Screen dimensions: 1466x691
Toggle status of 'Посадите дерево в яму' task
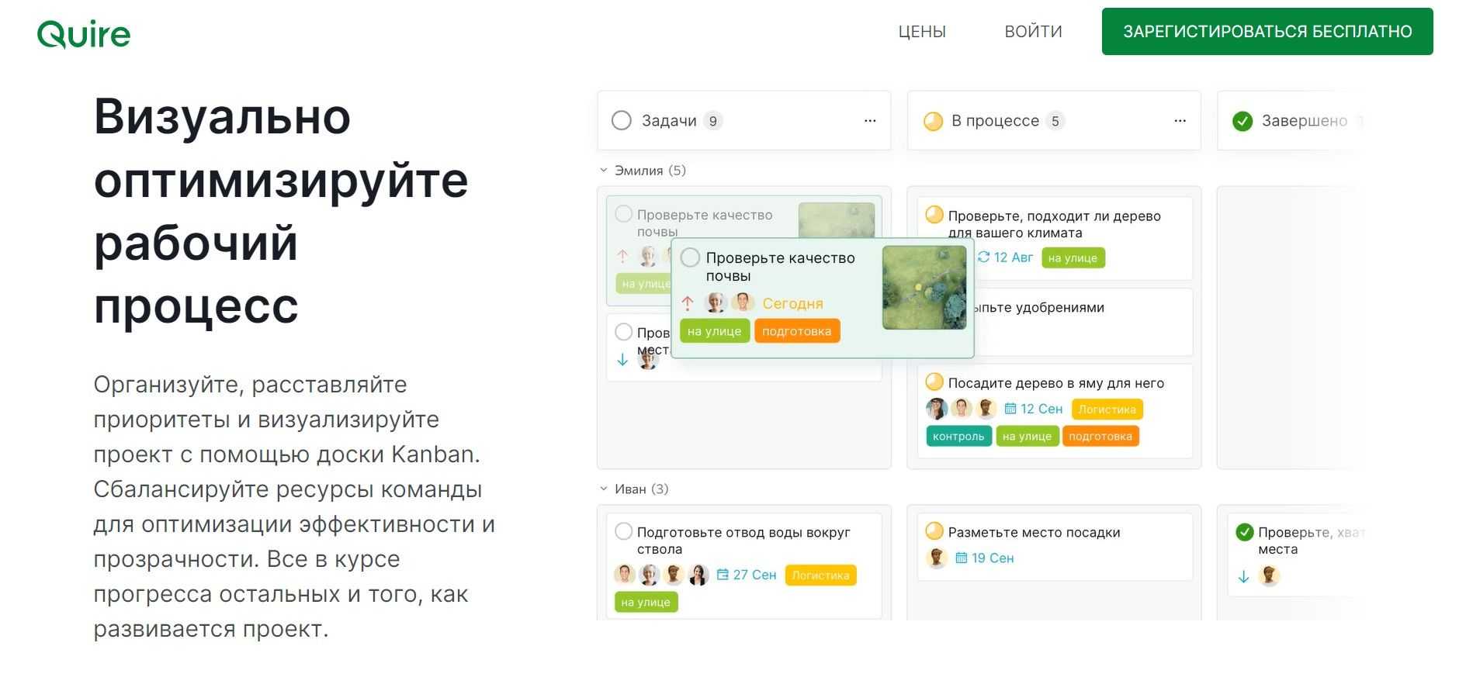coord(934,382)
